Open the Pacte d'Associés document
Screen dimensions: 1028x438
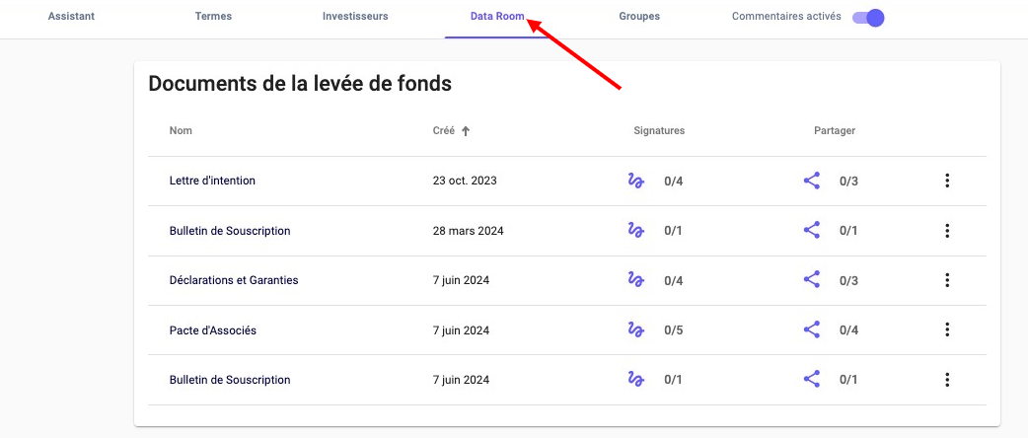(213, 330)
